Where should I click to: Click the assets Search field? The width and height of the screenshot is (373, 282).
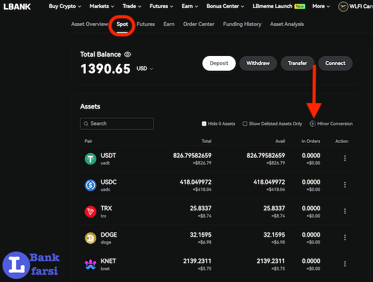(x=117, y=124)
